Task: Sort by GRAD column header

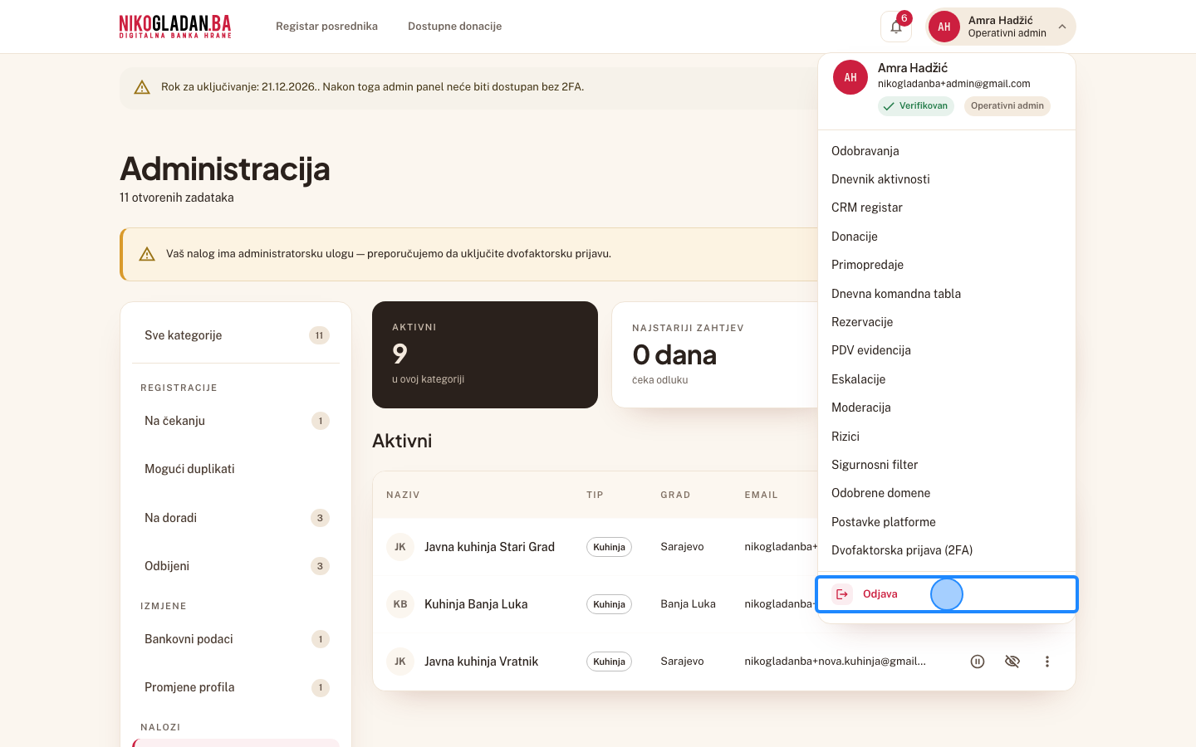Action: 675,495
